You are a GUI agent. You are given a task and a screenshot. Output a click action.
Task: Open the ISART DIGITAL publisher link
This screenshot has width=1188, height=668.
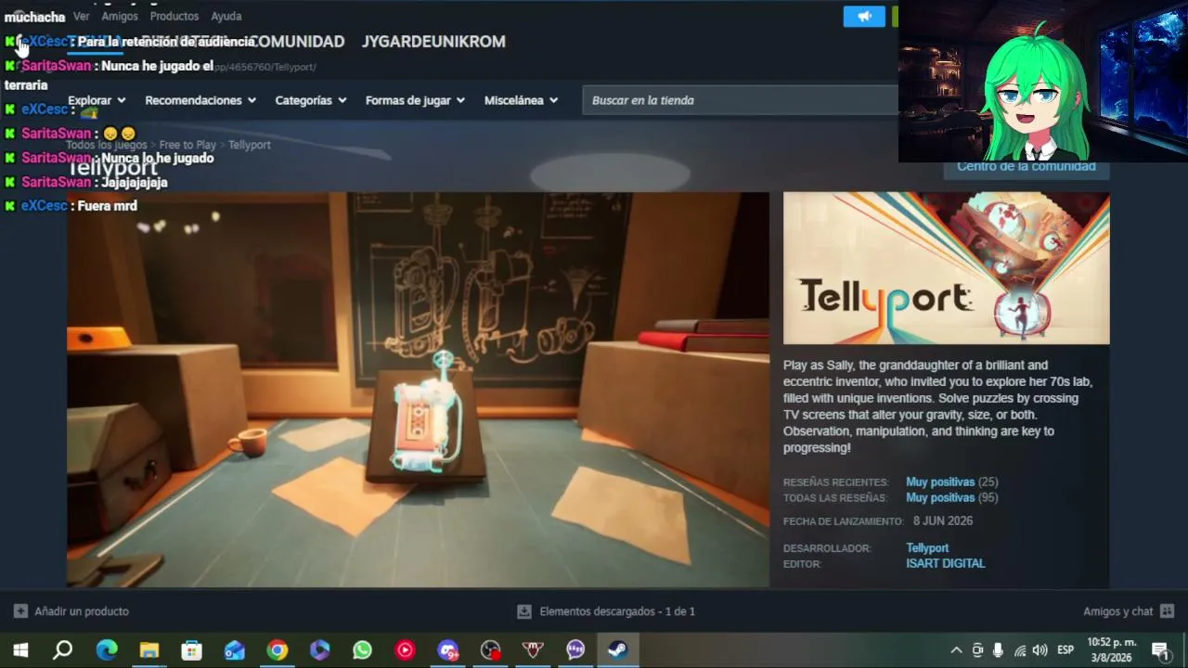coord(946,563)
